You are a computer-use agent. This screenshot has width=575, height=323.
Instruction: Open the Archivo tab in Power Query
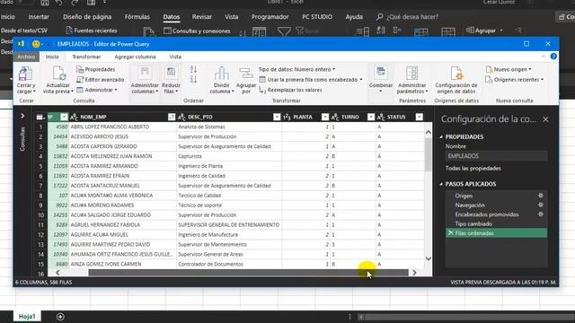[x=26, y=57]
